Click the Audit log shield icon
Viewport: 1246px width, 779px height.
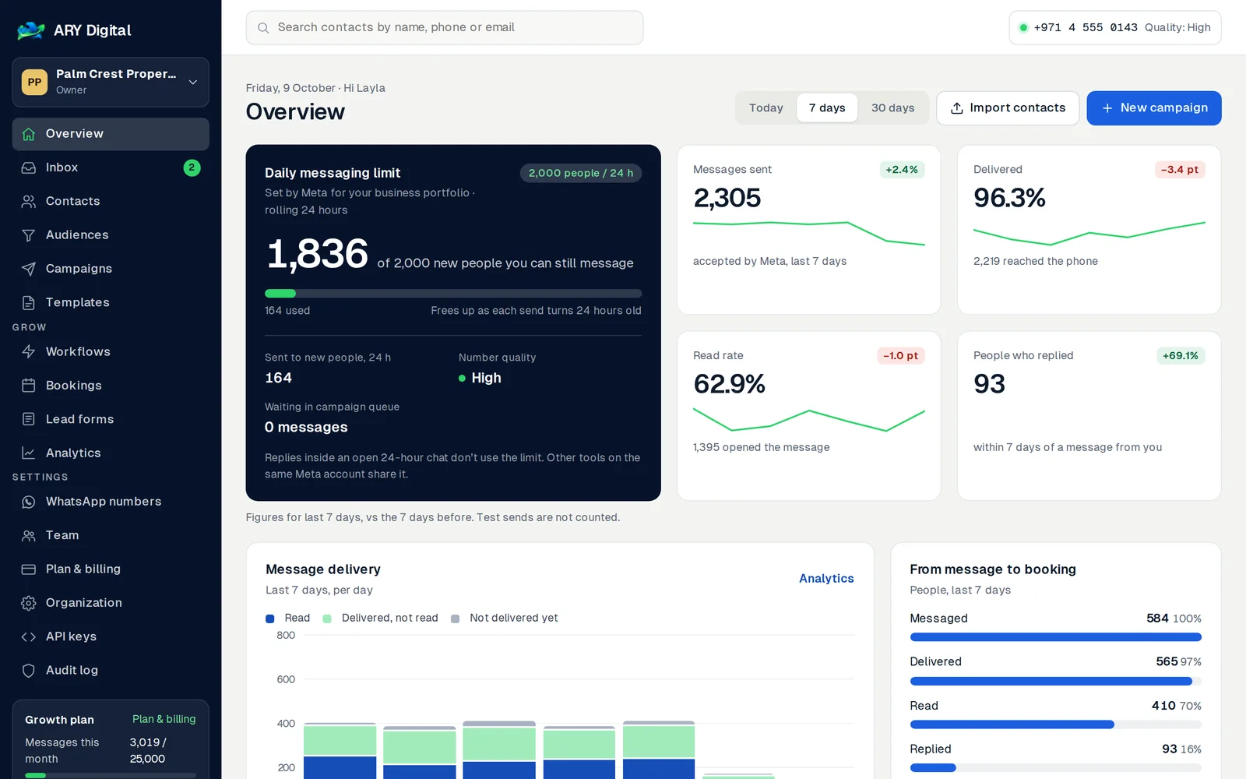click(x=29, y=671)
